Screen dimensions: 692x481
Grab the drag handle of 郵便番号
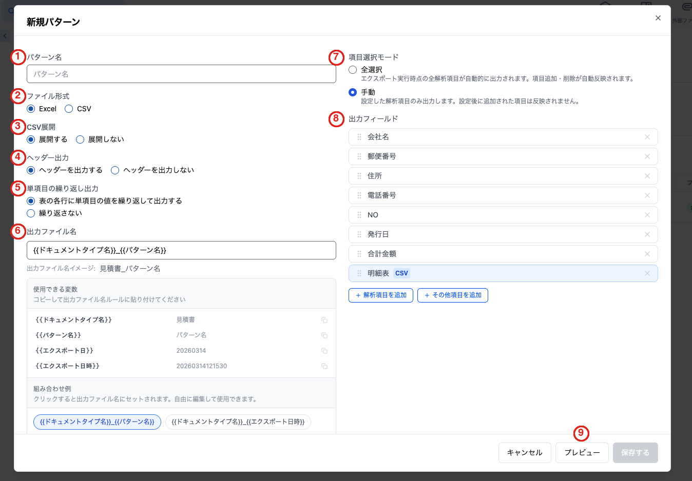[x=359, y=156]
